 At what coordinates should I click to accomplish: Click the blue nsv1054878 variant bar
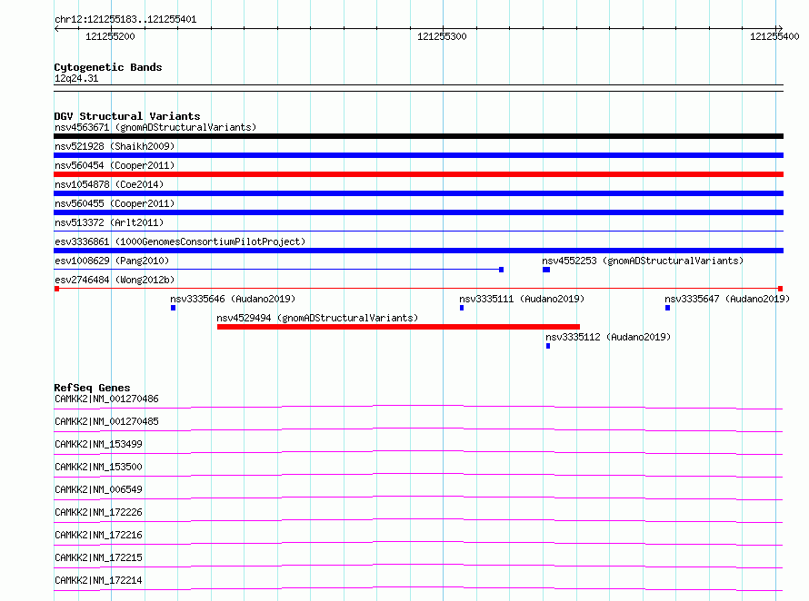418,193
